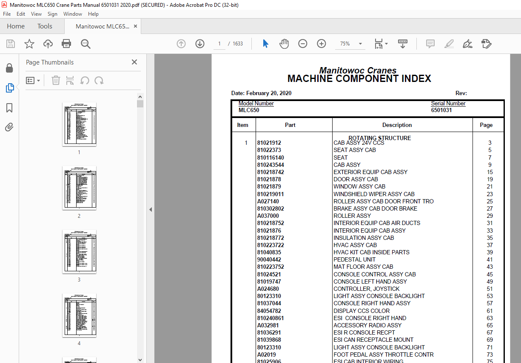This screenshot has height=363, width=521.
Task: Select the Manitowoc MLC65... document tab
Action: tap(102, 26)
